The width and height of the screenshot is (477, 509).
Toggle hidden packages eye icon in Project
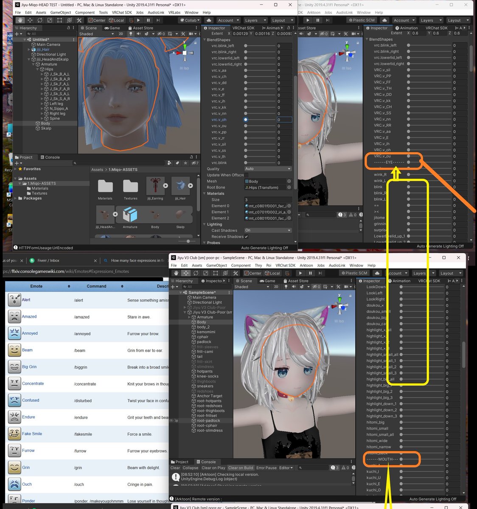pos(195,163)
